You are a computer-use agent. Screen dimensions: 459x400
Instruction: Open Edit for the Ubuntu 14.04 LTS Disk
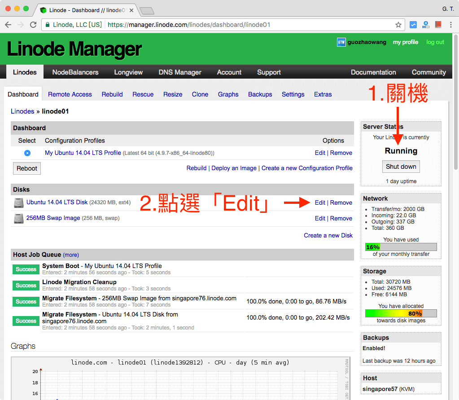[320, 202]
